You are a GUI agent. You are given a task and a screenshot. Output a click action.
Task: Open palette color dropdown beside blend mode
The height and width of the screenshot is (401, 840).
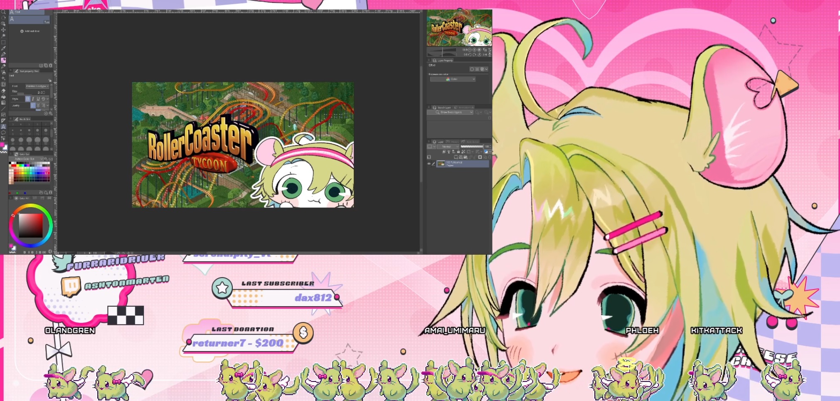(x=431, y=146)
